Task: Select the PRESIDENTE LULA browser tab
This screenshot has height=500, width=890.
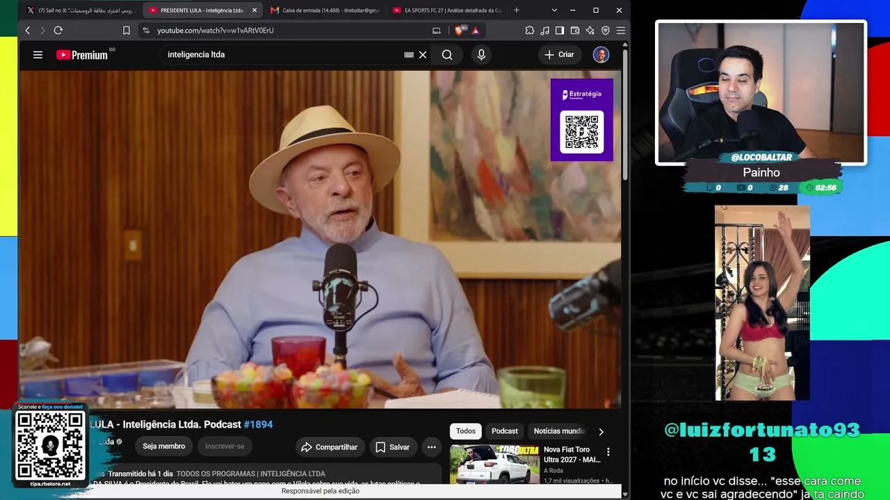Action: [x=202, y=10]
